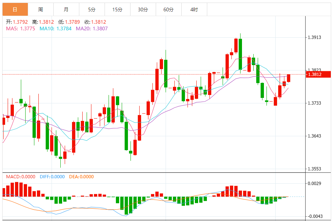
Task: Switch to the 周 weekly tab
Action: coord(41,9)
